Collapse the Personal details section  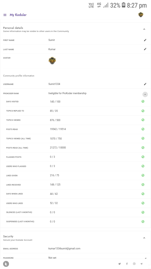pos(144,29)
